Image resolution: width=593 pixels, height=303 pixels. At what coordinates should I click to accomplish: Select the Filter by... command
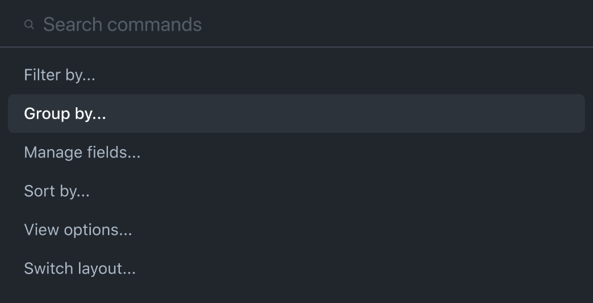60,75
